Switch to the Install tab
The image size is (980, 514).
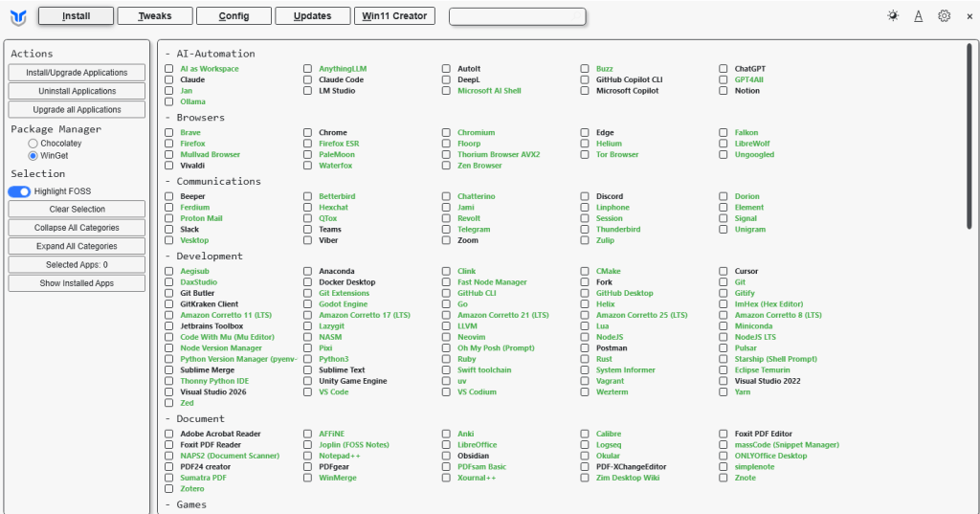pos(76,15)
